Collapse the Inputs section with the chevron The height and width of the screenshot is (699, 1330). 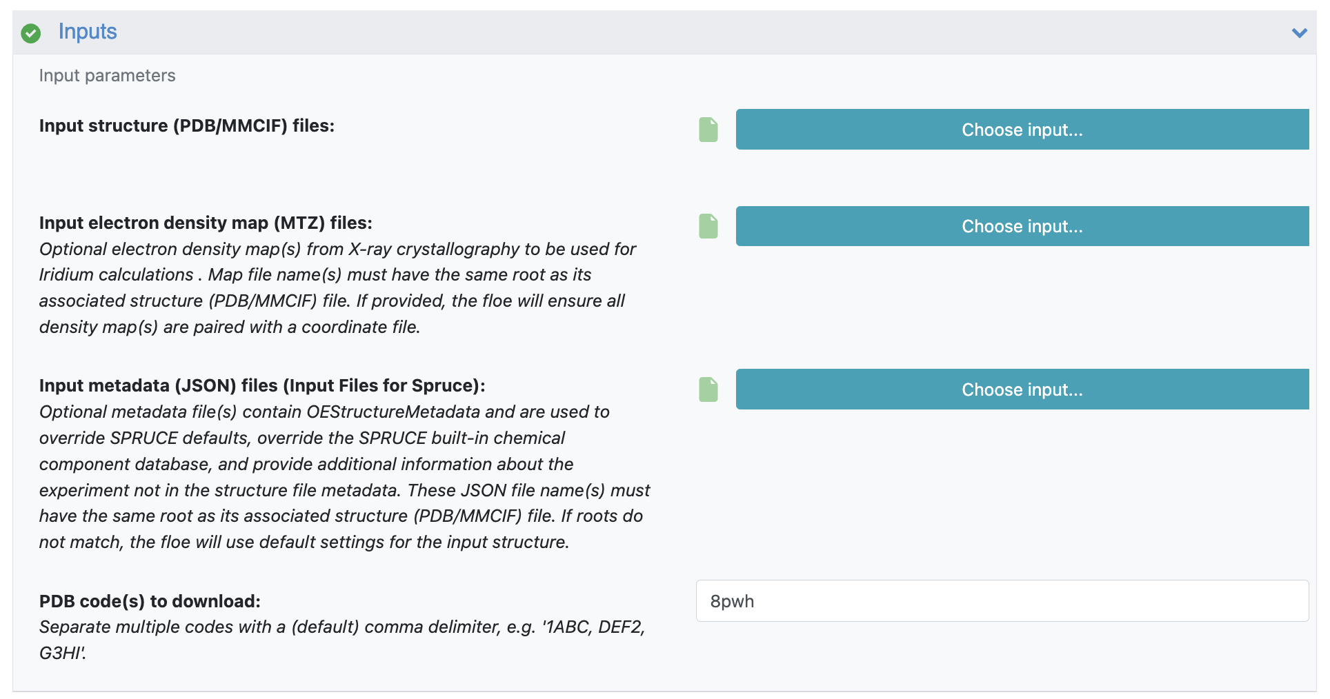pyautogui.click(x=1299, y=32)
